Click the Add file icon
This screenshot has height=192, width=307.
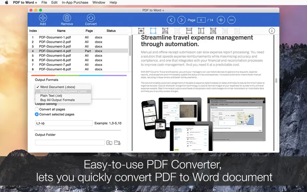click(43, 18)
